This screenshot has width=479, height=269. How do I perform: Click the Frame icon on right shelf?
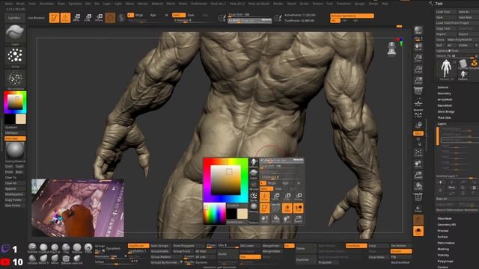click(x=418, y=152)
